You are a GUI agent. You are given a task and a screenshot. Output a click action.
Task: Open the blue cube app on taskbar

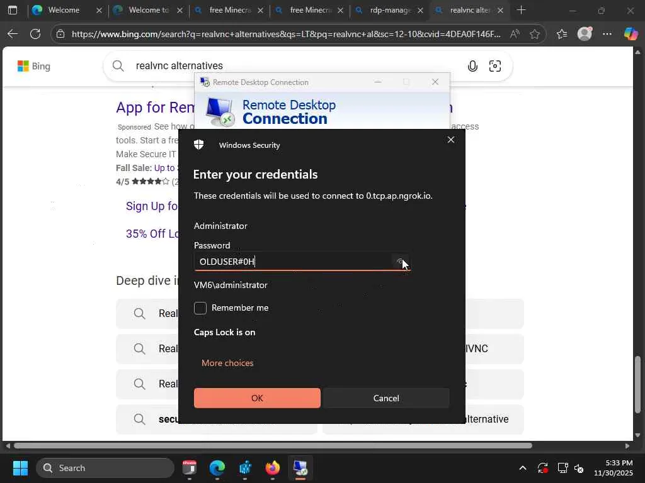(245, 468)
